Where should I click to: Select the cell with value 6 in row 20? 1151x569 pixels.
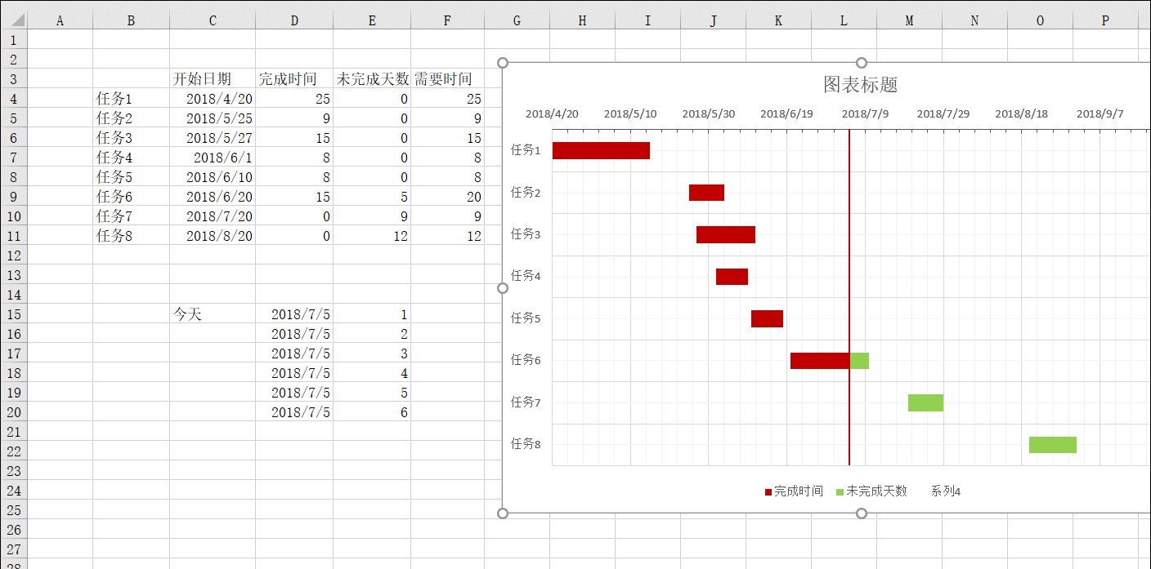point(372,412)
